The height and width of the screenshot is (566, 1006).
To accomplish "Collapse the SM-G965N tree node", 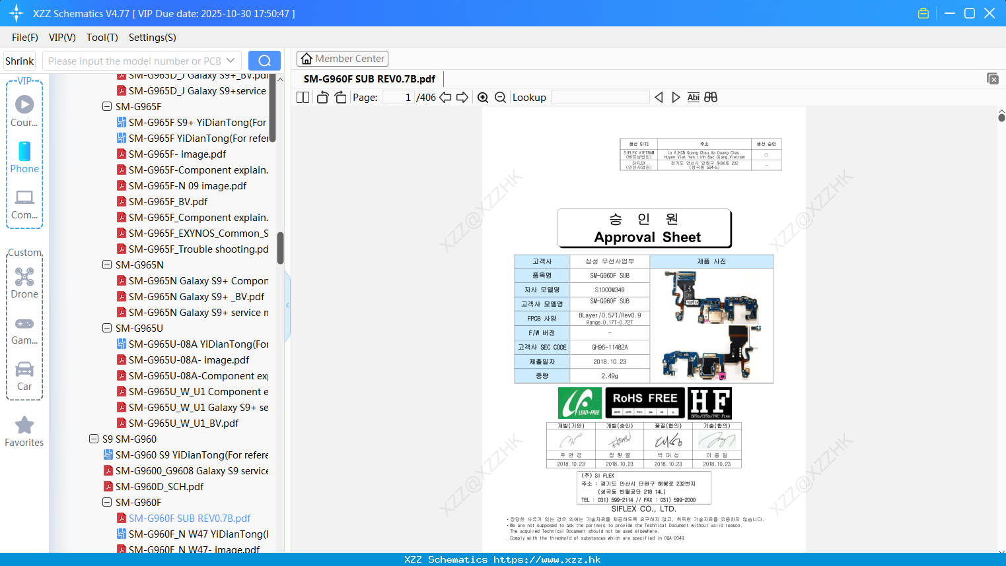I will [x=107, y=265].
